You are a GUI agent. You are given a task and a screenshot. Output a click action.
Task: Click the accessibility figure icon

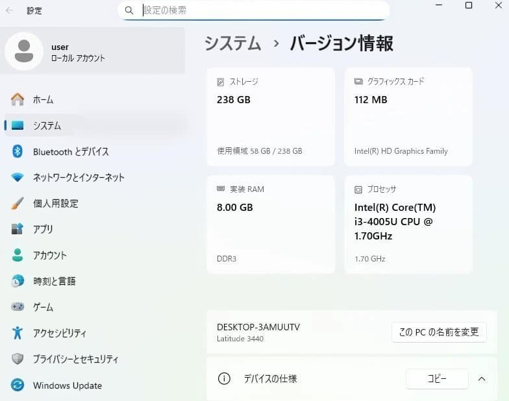click(18, 332)
